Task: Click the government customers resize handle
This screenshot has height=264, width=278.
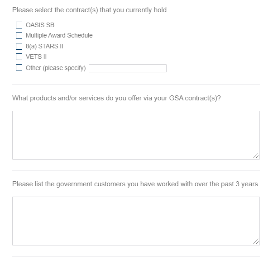Action: [x=256, y=242]
